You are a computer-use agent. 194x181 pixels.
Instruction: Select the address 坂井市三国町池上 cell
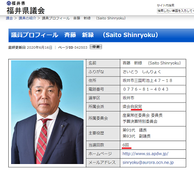[153, 81]
